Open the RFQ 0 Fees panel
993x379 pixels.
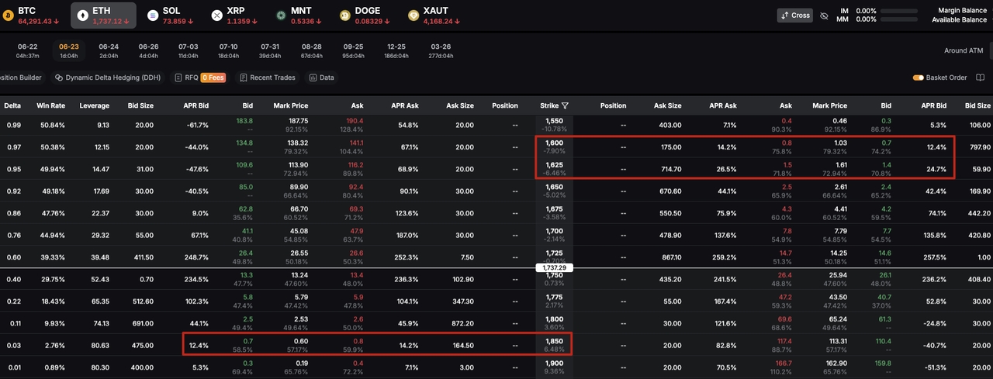tap(200, 78)
